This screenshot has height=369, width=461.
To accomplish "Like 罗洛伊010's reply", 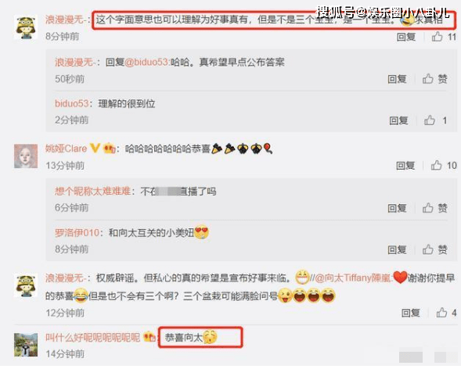I will pyautogui.click(x=428, y=249).
